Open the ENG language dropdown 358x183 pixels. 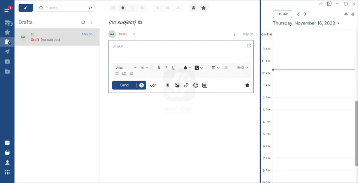tap(242, 68)
